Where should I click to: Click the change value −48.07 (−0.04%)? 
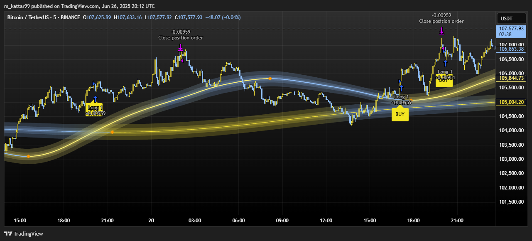[x=223, y=17]
